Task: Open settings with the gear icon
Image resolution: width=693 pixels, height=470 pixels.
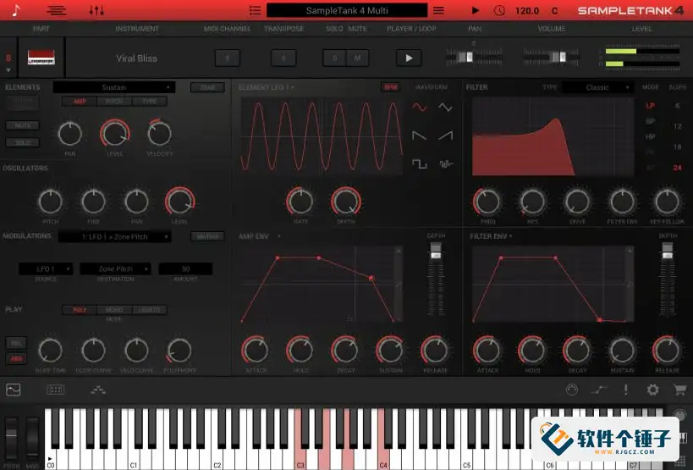Action: 652,390
